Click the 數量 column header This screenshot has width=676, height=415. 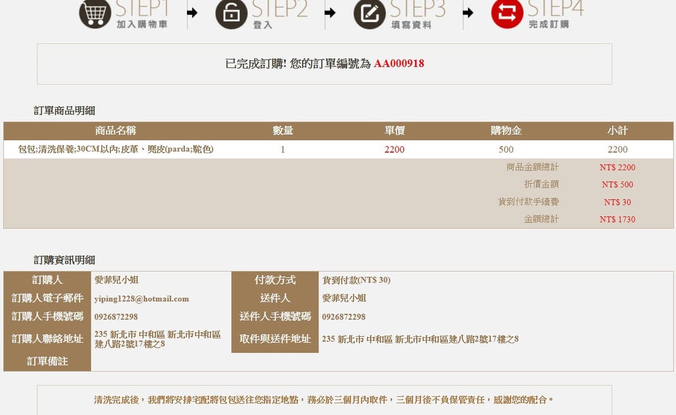pyautogui.click(x=283, y=131)
